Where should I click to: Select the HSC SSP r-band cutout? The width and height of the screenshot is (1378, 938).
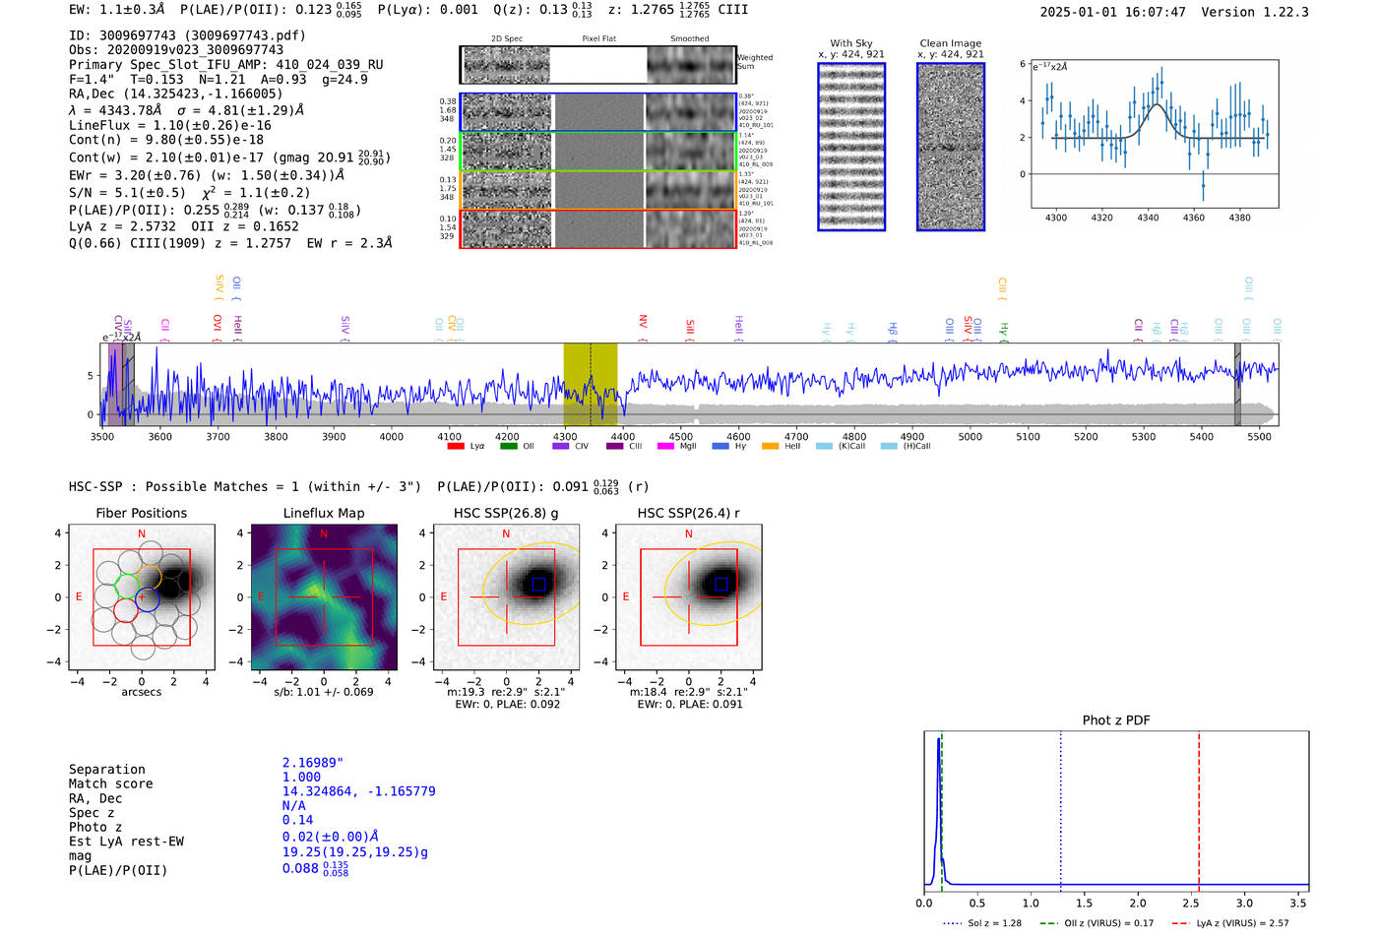click(689, 597)
